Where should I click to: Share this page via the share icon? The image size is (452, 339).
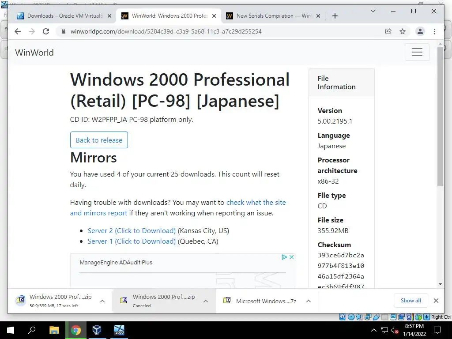[388, 31]
